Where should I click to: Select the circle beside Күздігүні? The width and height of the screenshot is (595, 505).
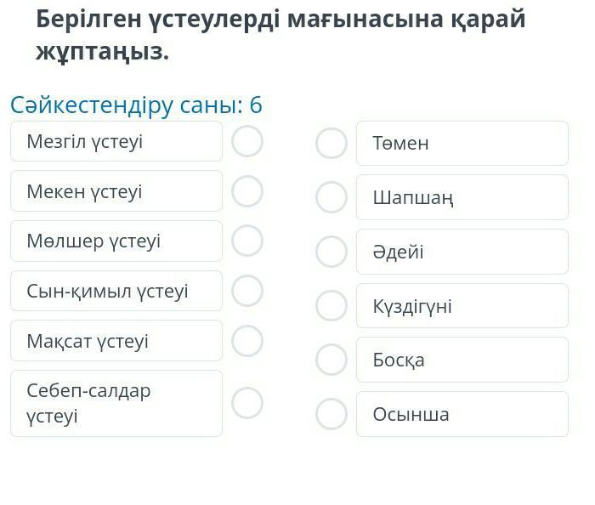click(x=331, y=306)
